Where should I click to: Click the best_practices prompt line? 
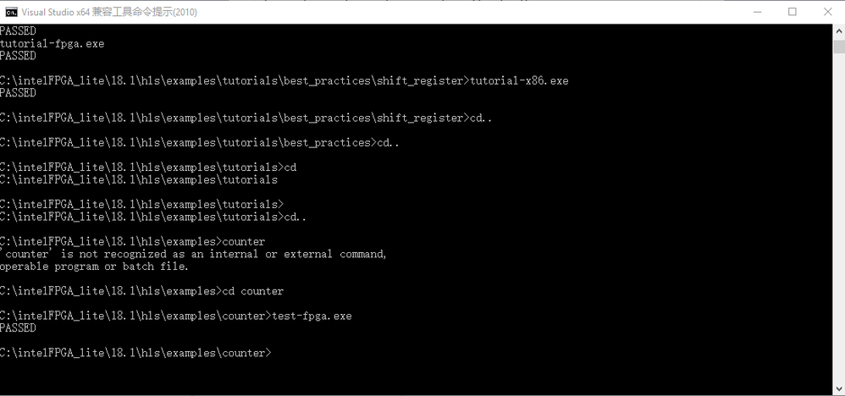click(x=199, y=142)
